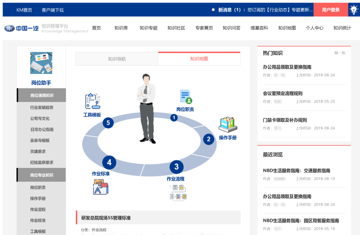Open NBD生活服务指南：交通服务指南 article
Viewport: 360px width, 235px height.
(297, 171)
